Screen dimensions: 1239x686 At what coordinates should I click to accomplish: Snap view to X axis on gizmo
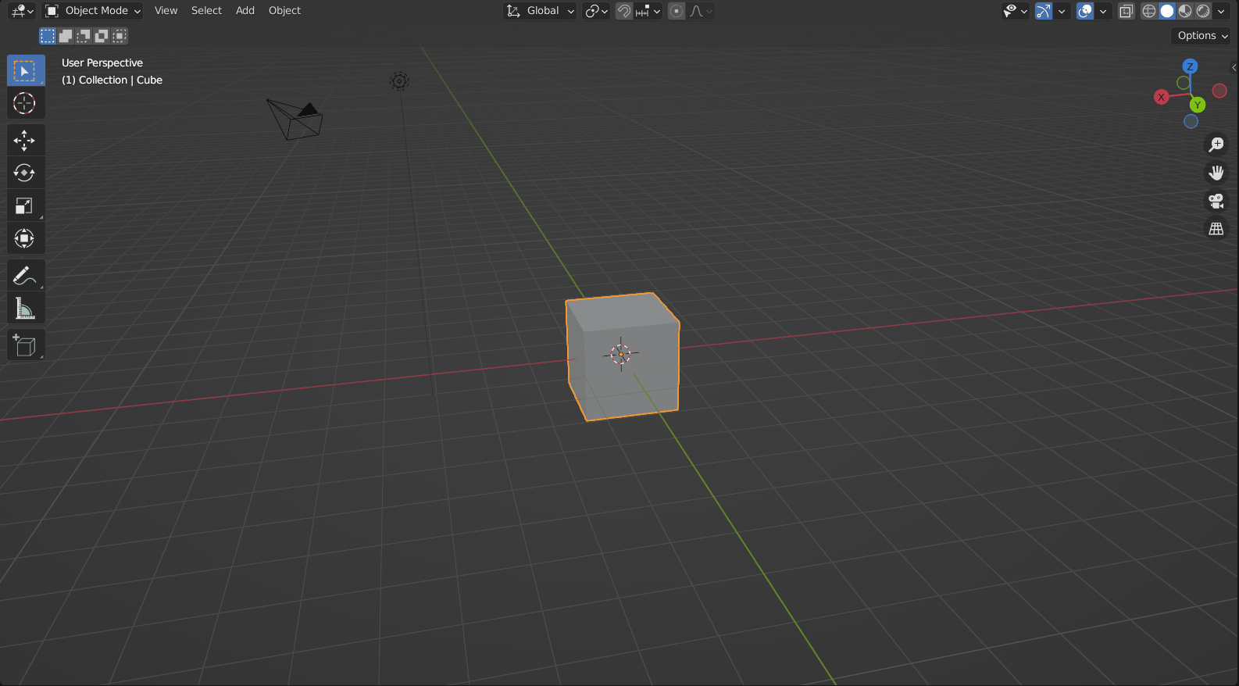(x=1162, y=97)
